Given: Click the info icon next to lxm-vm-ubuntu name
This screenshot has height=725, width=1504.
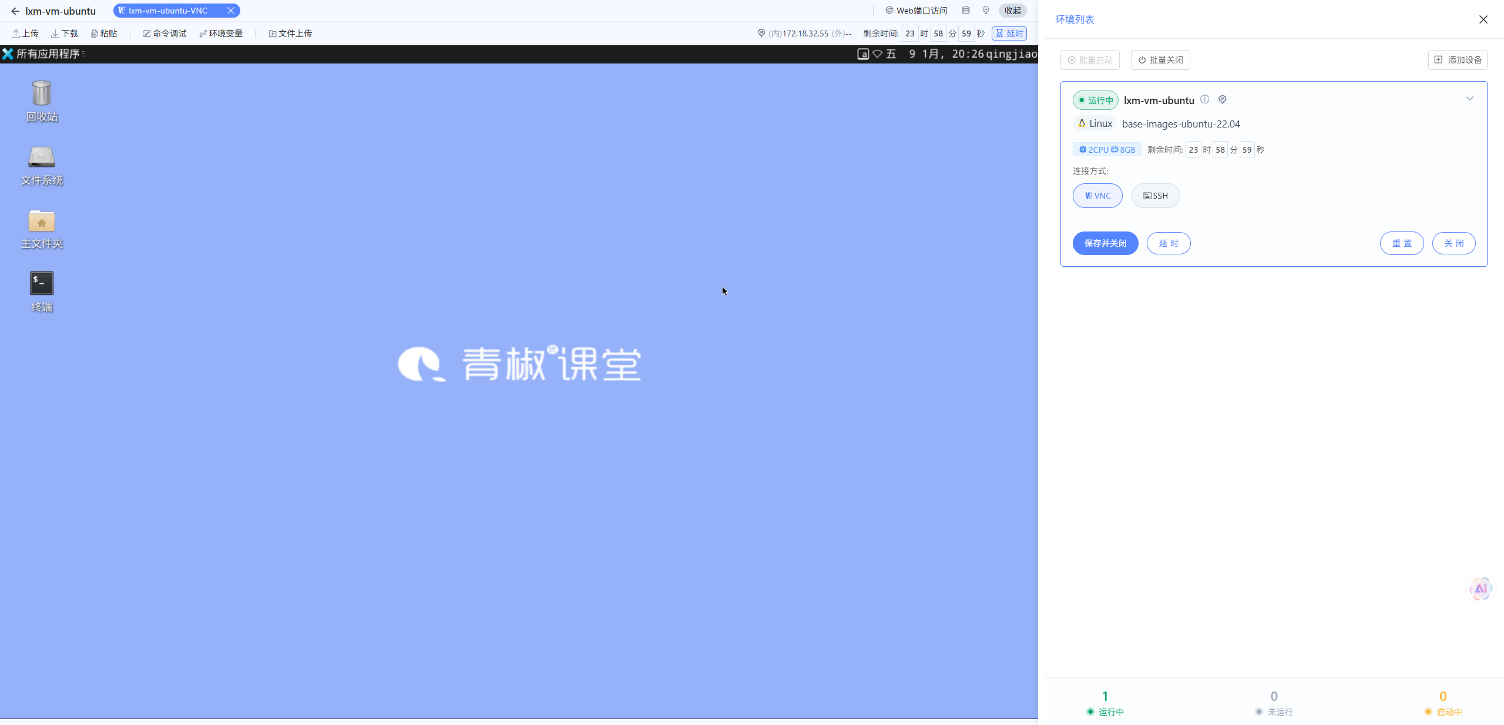Looking at the screenshot, I should 1204,99.
